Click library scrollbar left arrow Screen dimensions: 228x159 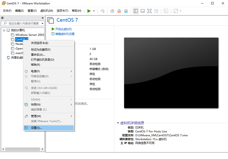3,149
